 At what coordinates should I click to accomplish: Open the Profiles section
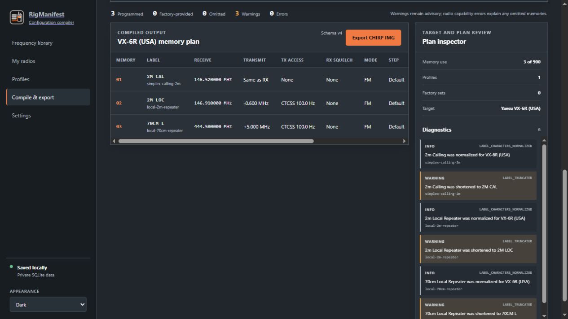point(48,79)
